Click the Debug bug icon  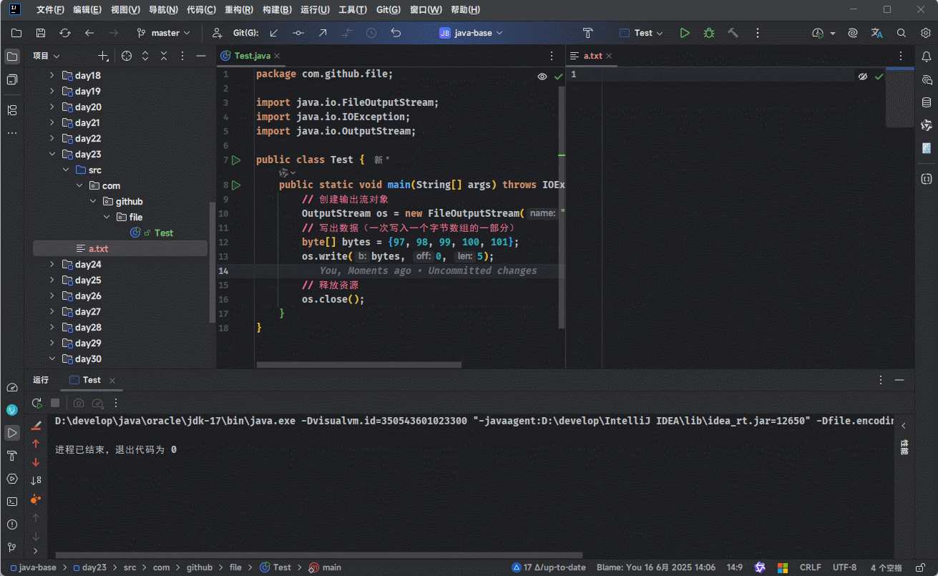click(x=708, y=33)
